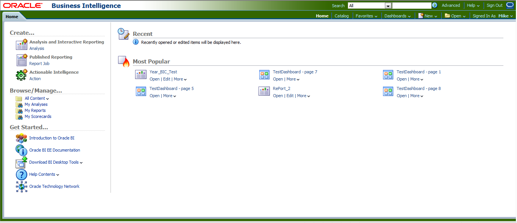Click the Recent section clock icon
This screenshot has width=517, height=223.
123,34
